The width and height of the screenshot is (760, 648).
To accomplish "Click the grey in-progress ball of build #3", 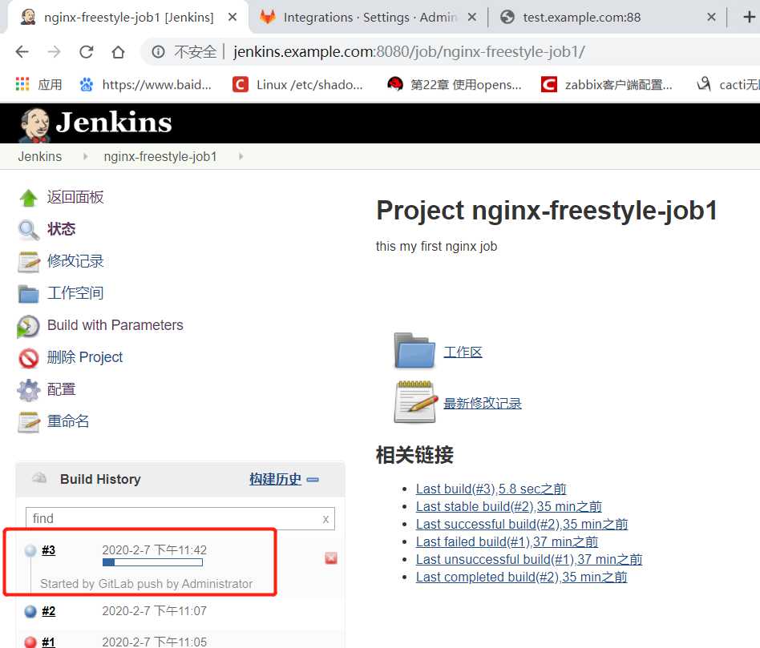I will pos(30,550).
